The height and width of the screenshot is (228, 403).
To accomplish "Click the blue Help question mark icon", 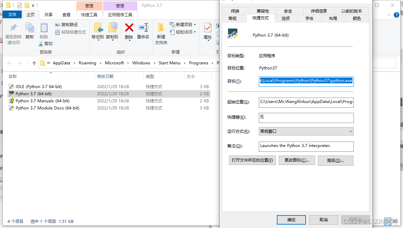I will 396,15.
